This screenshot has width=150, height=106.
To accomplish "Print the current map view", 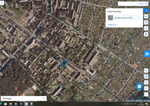I will (146, 34).
